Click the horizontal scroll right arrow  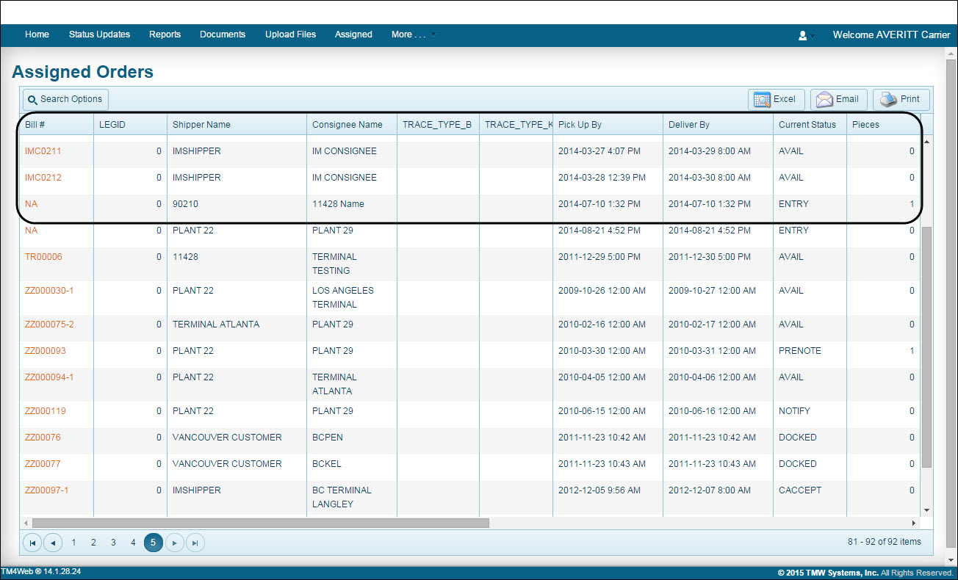tap(915, 523)
